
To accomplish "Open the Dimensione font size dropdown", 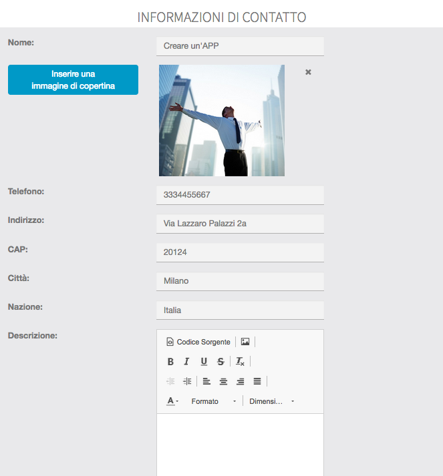I will point(271,401).
